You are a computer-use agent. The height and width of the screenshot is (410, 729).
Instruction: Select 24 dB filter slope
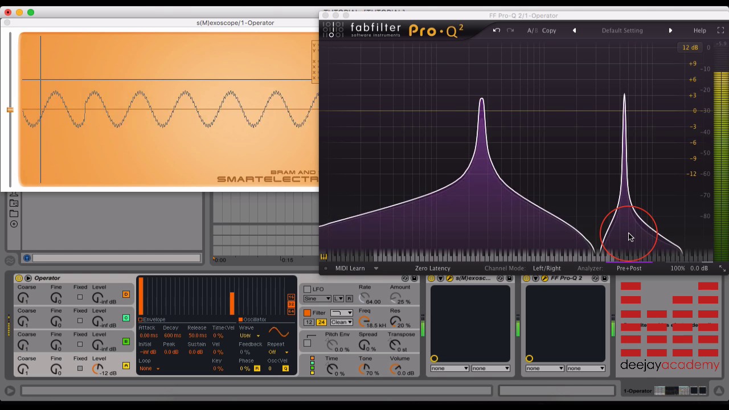pyautogui.click(x=321, y=322)
